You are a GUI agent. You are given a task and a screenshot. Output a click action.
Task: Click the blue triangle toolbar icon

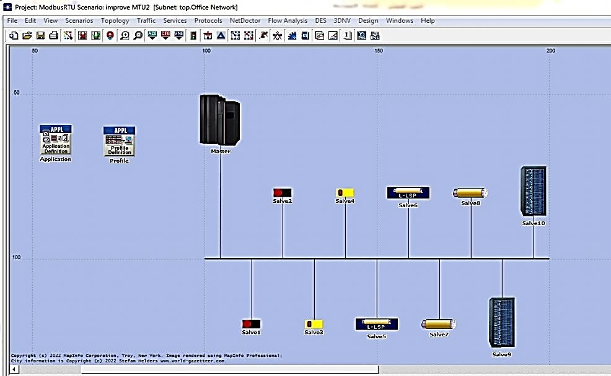pyautogui.click(x=221, y=35)
